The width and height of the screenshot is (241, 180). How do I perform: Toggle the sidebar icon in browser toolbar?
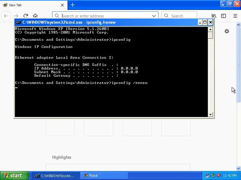[223, 16]
